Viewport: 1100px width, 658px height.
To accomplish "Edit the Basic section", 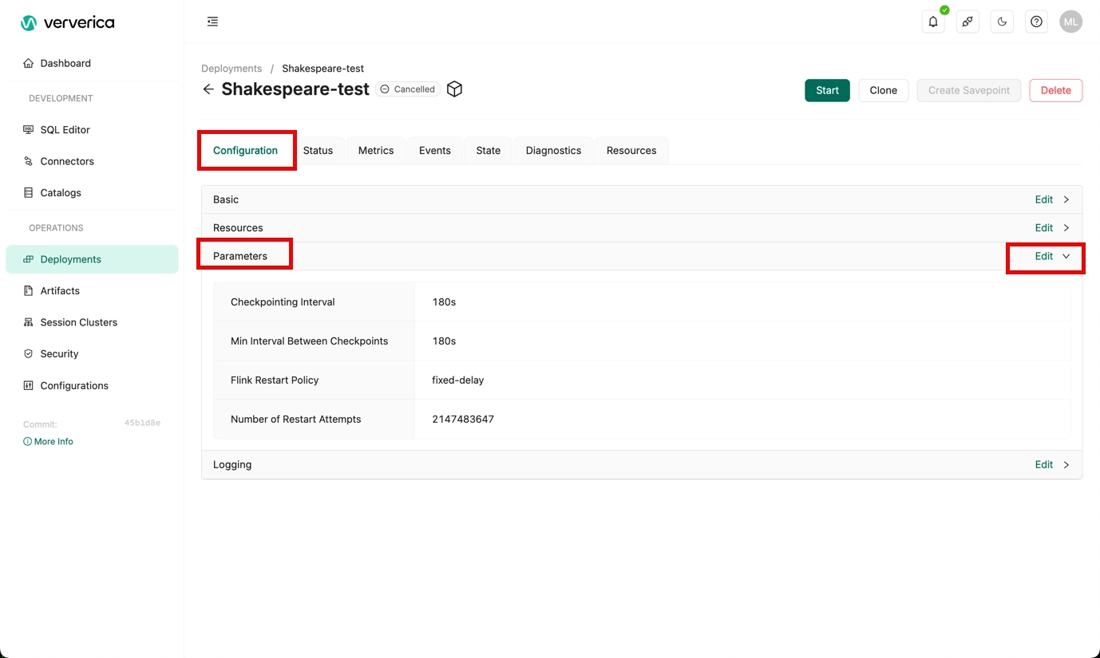I will coord(1044,199).
